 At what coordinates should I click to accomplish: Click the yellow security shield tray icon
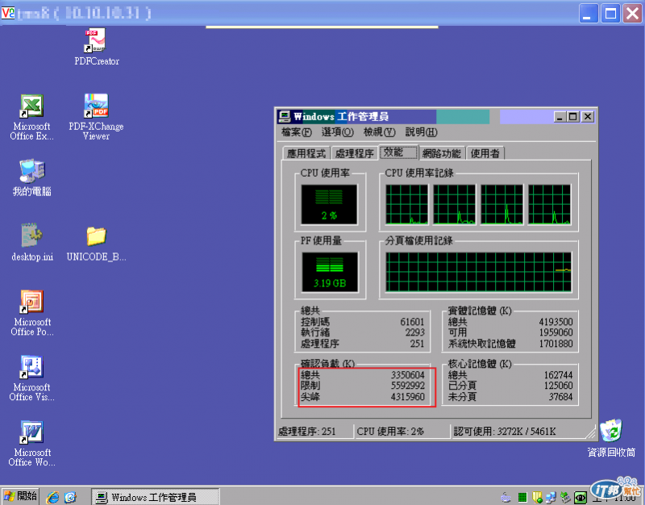pyautogui.click(x=537, y=497)
